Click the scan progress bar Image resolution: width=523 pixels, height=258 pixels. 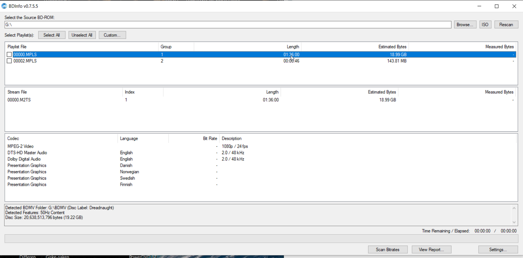261,238
